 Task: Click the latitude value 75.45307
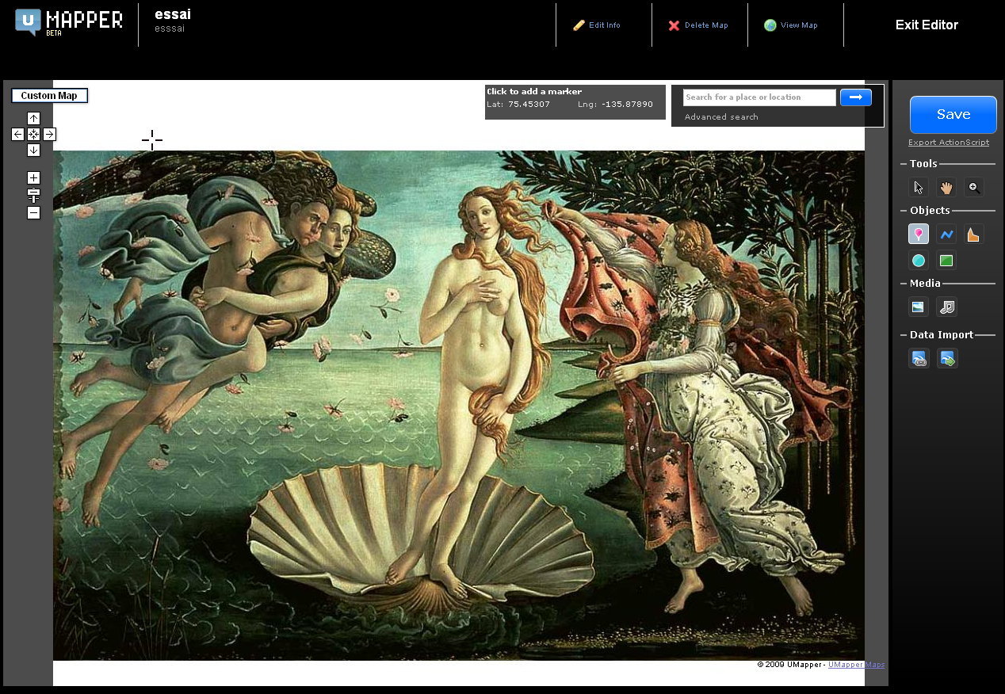529,105
